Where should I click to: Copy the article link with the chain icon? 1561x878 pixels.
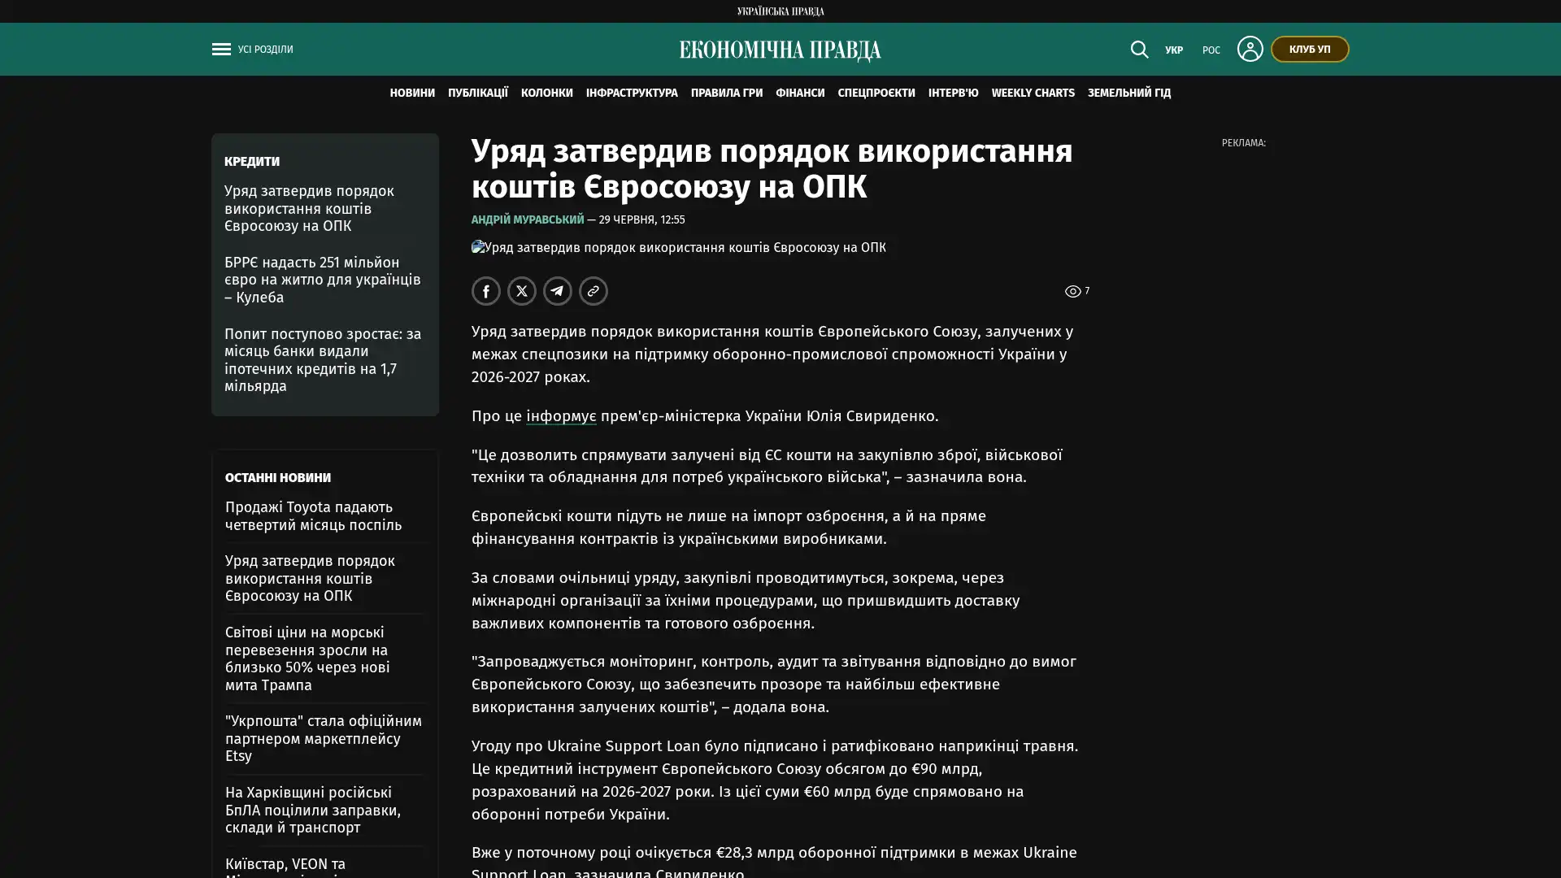click(x=594, y=291)
